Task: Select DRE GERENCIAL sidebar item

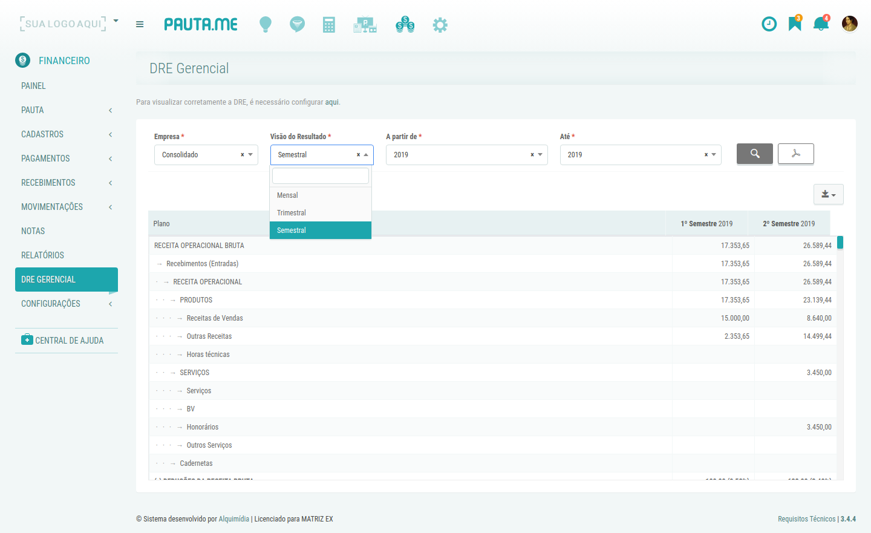Action: [x=67, y=280]
